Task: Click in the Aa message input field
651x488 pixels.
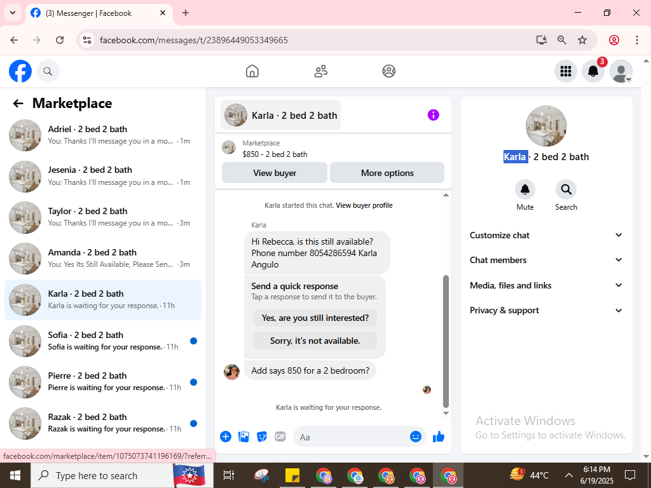Action: (353, 437)
